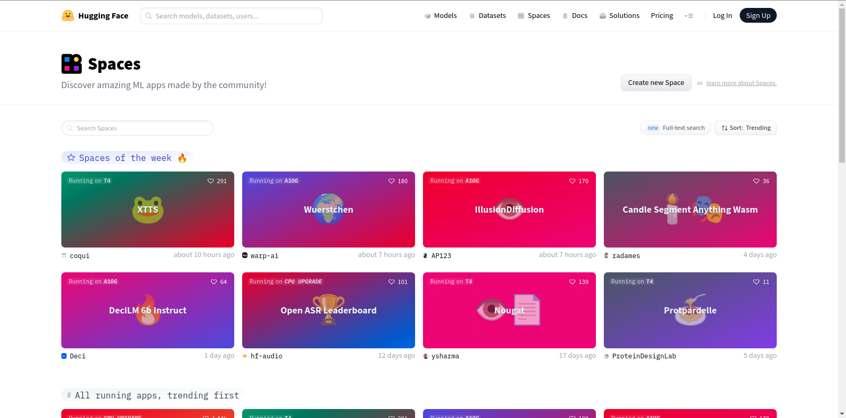Open the Protpardelle space card

point(690,310)
